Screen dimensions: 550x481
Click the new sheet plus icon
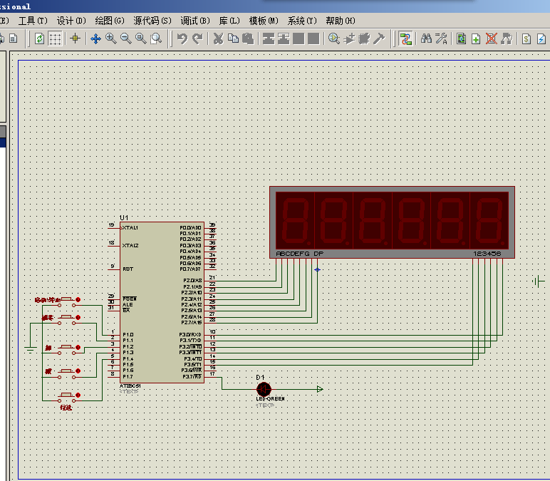[476, 38]
